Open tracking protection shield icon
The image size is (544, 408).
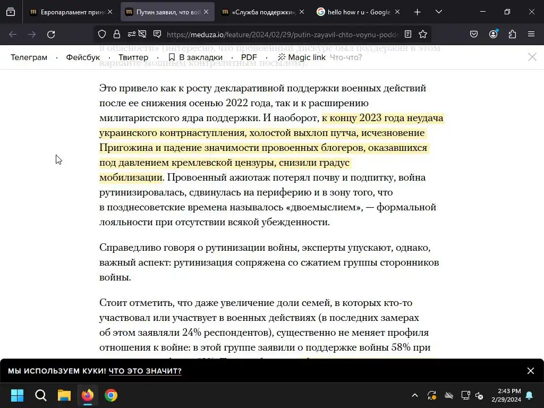[x=101, y=34]
